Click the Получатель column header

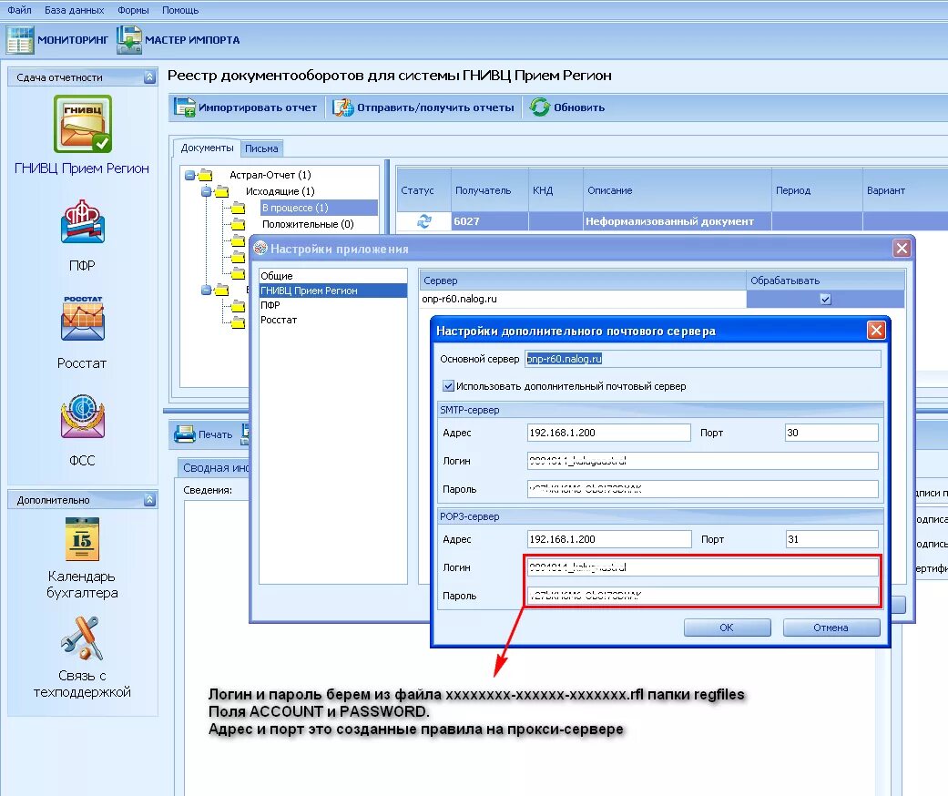pos(490,190)
